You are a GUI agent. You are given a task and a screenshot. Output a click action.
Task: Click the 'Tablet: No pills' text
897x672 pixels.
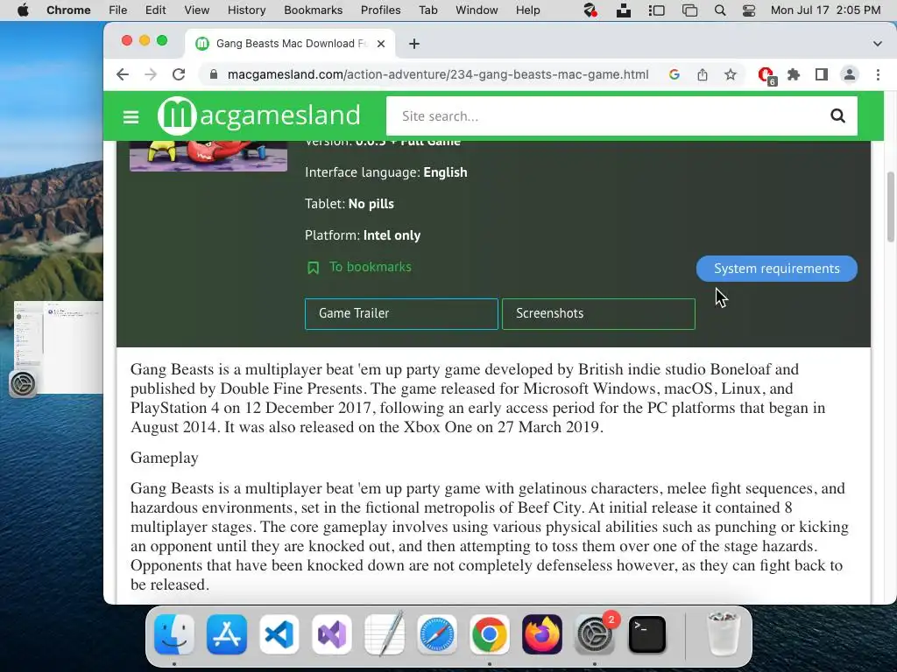coord(350,204)
